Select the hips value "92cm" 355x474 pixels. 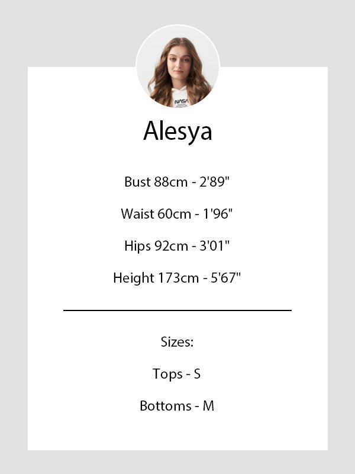pyautogui.click(x=171, y=246)
